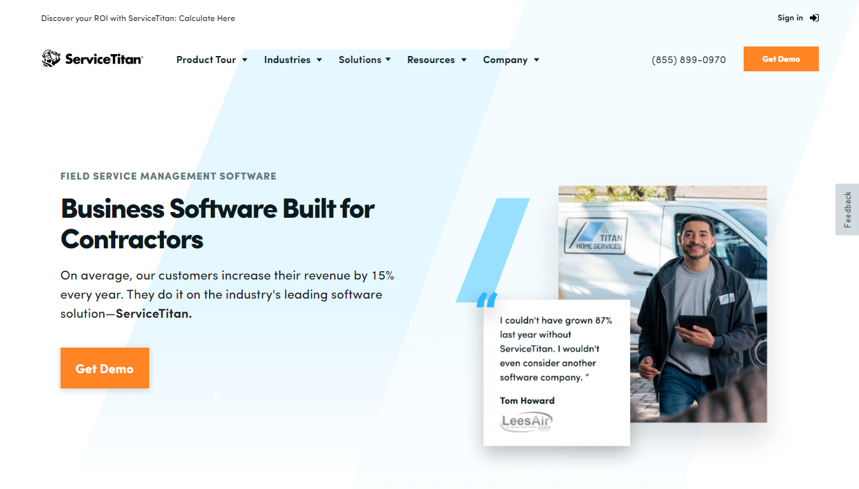Image resolution: width=859 pixels, height=489 pixels.
Task: Click the LeesAir company logo
Action: coord(526,422)
